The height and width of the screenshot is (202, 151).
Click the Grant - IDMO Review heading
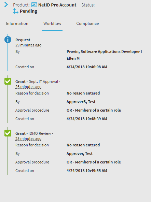(34, 133)
